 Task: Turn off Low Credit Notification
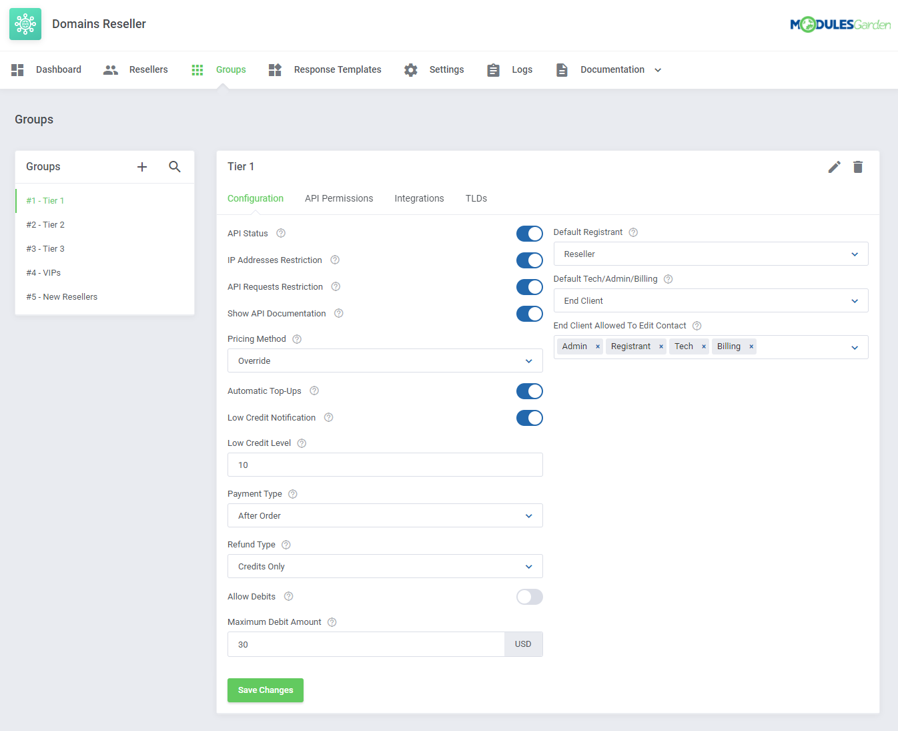coord(529,418)
